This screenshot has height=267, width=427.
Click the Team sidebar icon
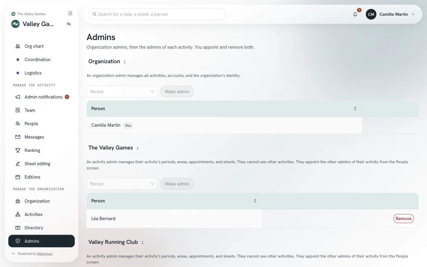tap(18, 110)
